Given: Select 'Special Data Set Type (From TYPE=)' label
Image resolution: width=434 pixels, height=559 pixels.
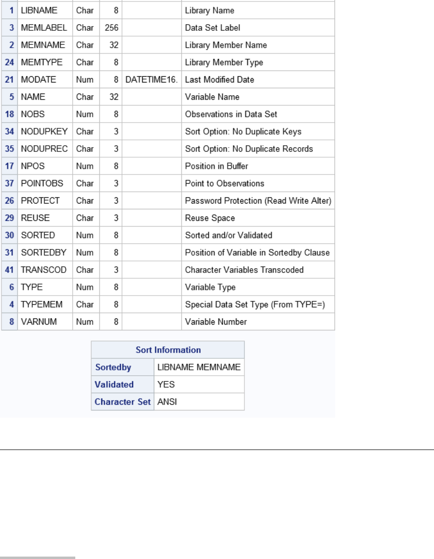Looking at the screenshot, I should point(251,304).
